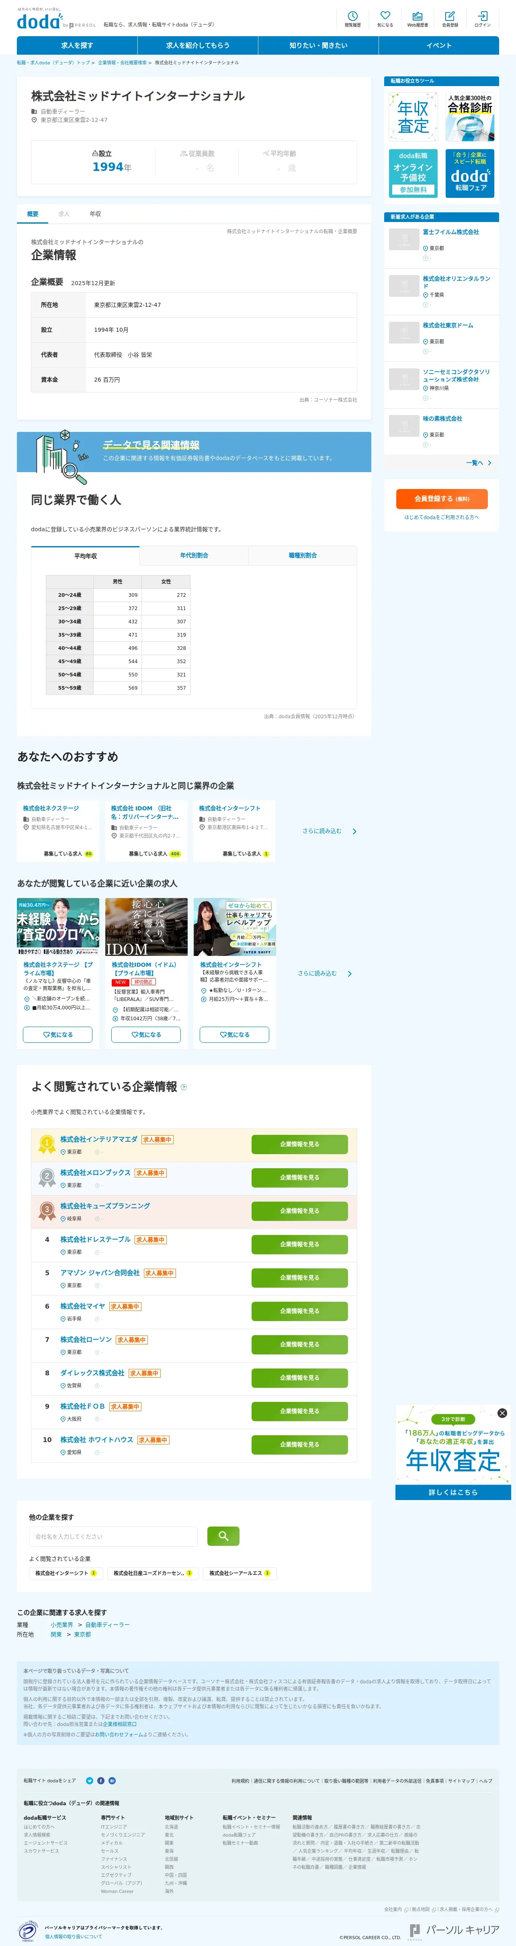
Task: Click the 株式会社ドレステーブル company link
Action: 95,1240
